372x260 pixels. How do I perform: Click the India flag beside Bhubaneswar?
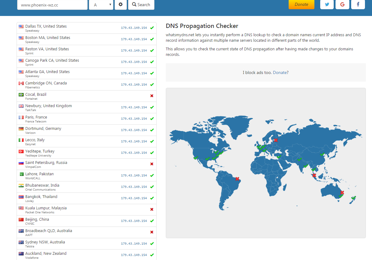(21, 186)
